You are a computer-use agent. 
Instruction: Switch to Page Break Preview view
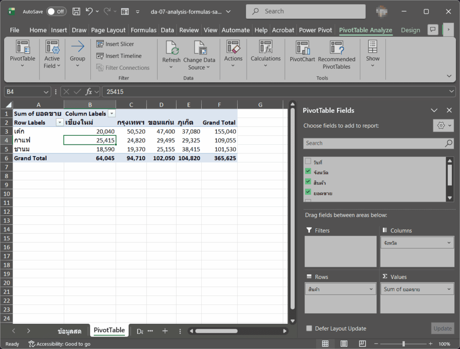363,344
